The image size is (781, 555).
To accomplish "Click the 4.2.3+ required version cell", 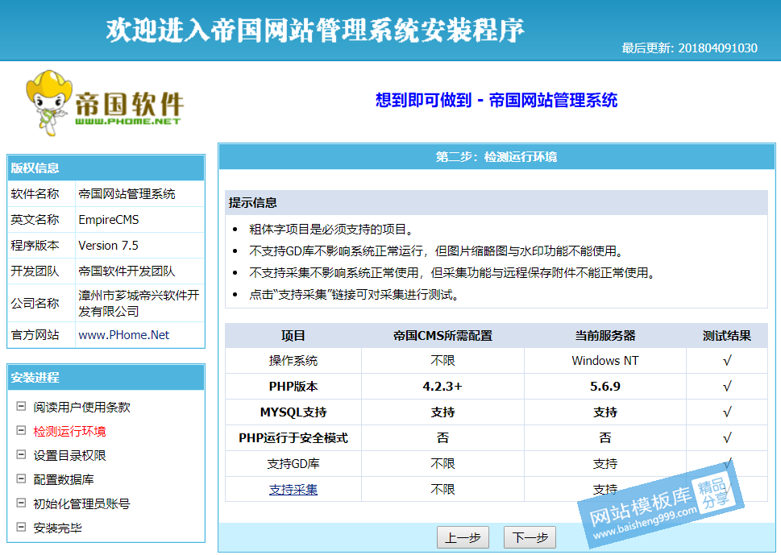I will click(442, 387).
